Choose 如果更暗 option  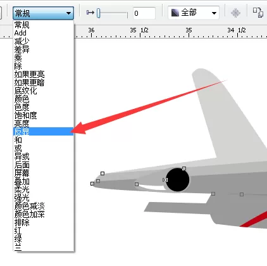(x=44, y=82)
